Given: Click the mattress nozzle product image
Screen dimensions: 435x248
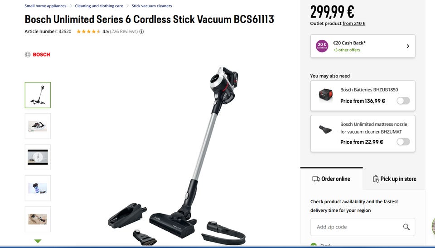Looking at the screenshot, I should click(325, 129).
